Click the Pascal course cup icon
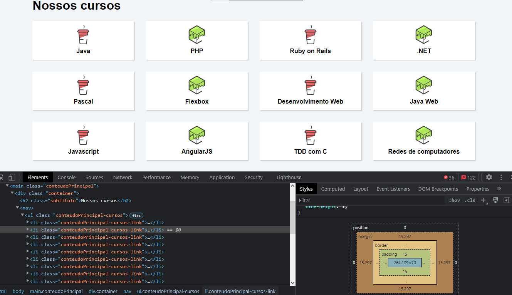Screen dimensions: 512x295 [83, 85]
